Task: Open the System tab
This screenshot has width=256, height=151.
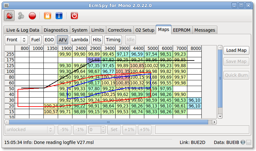Action: coord(79,30)
